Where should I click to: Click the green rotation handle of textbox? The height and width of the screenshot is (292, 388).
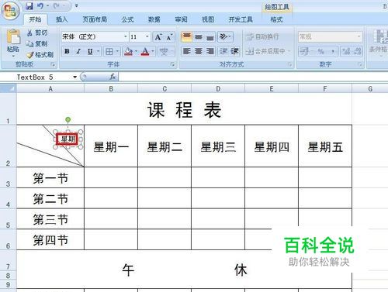pyautogui.click(x=68, y=119)
